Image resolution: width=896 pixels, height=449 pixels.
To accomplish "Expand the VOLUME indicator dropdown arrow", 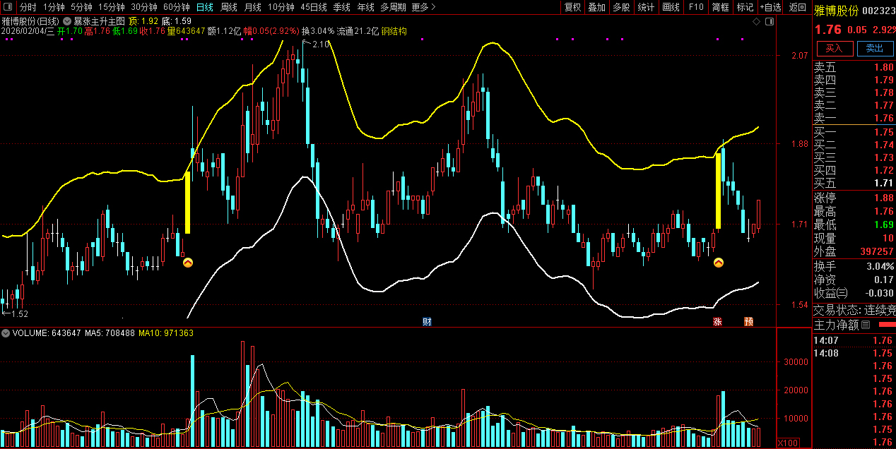I will point(6,333).
